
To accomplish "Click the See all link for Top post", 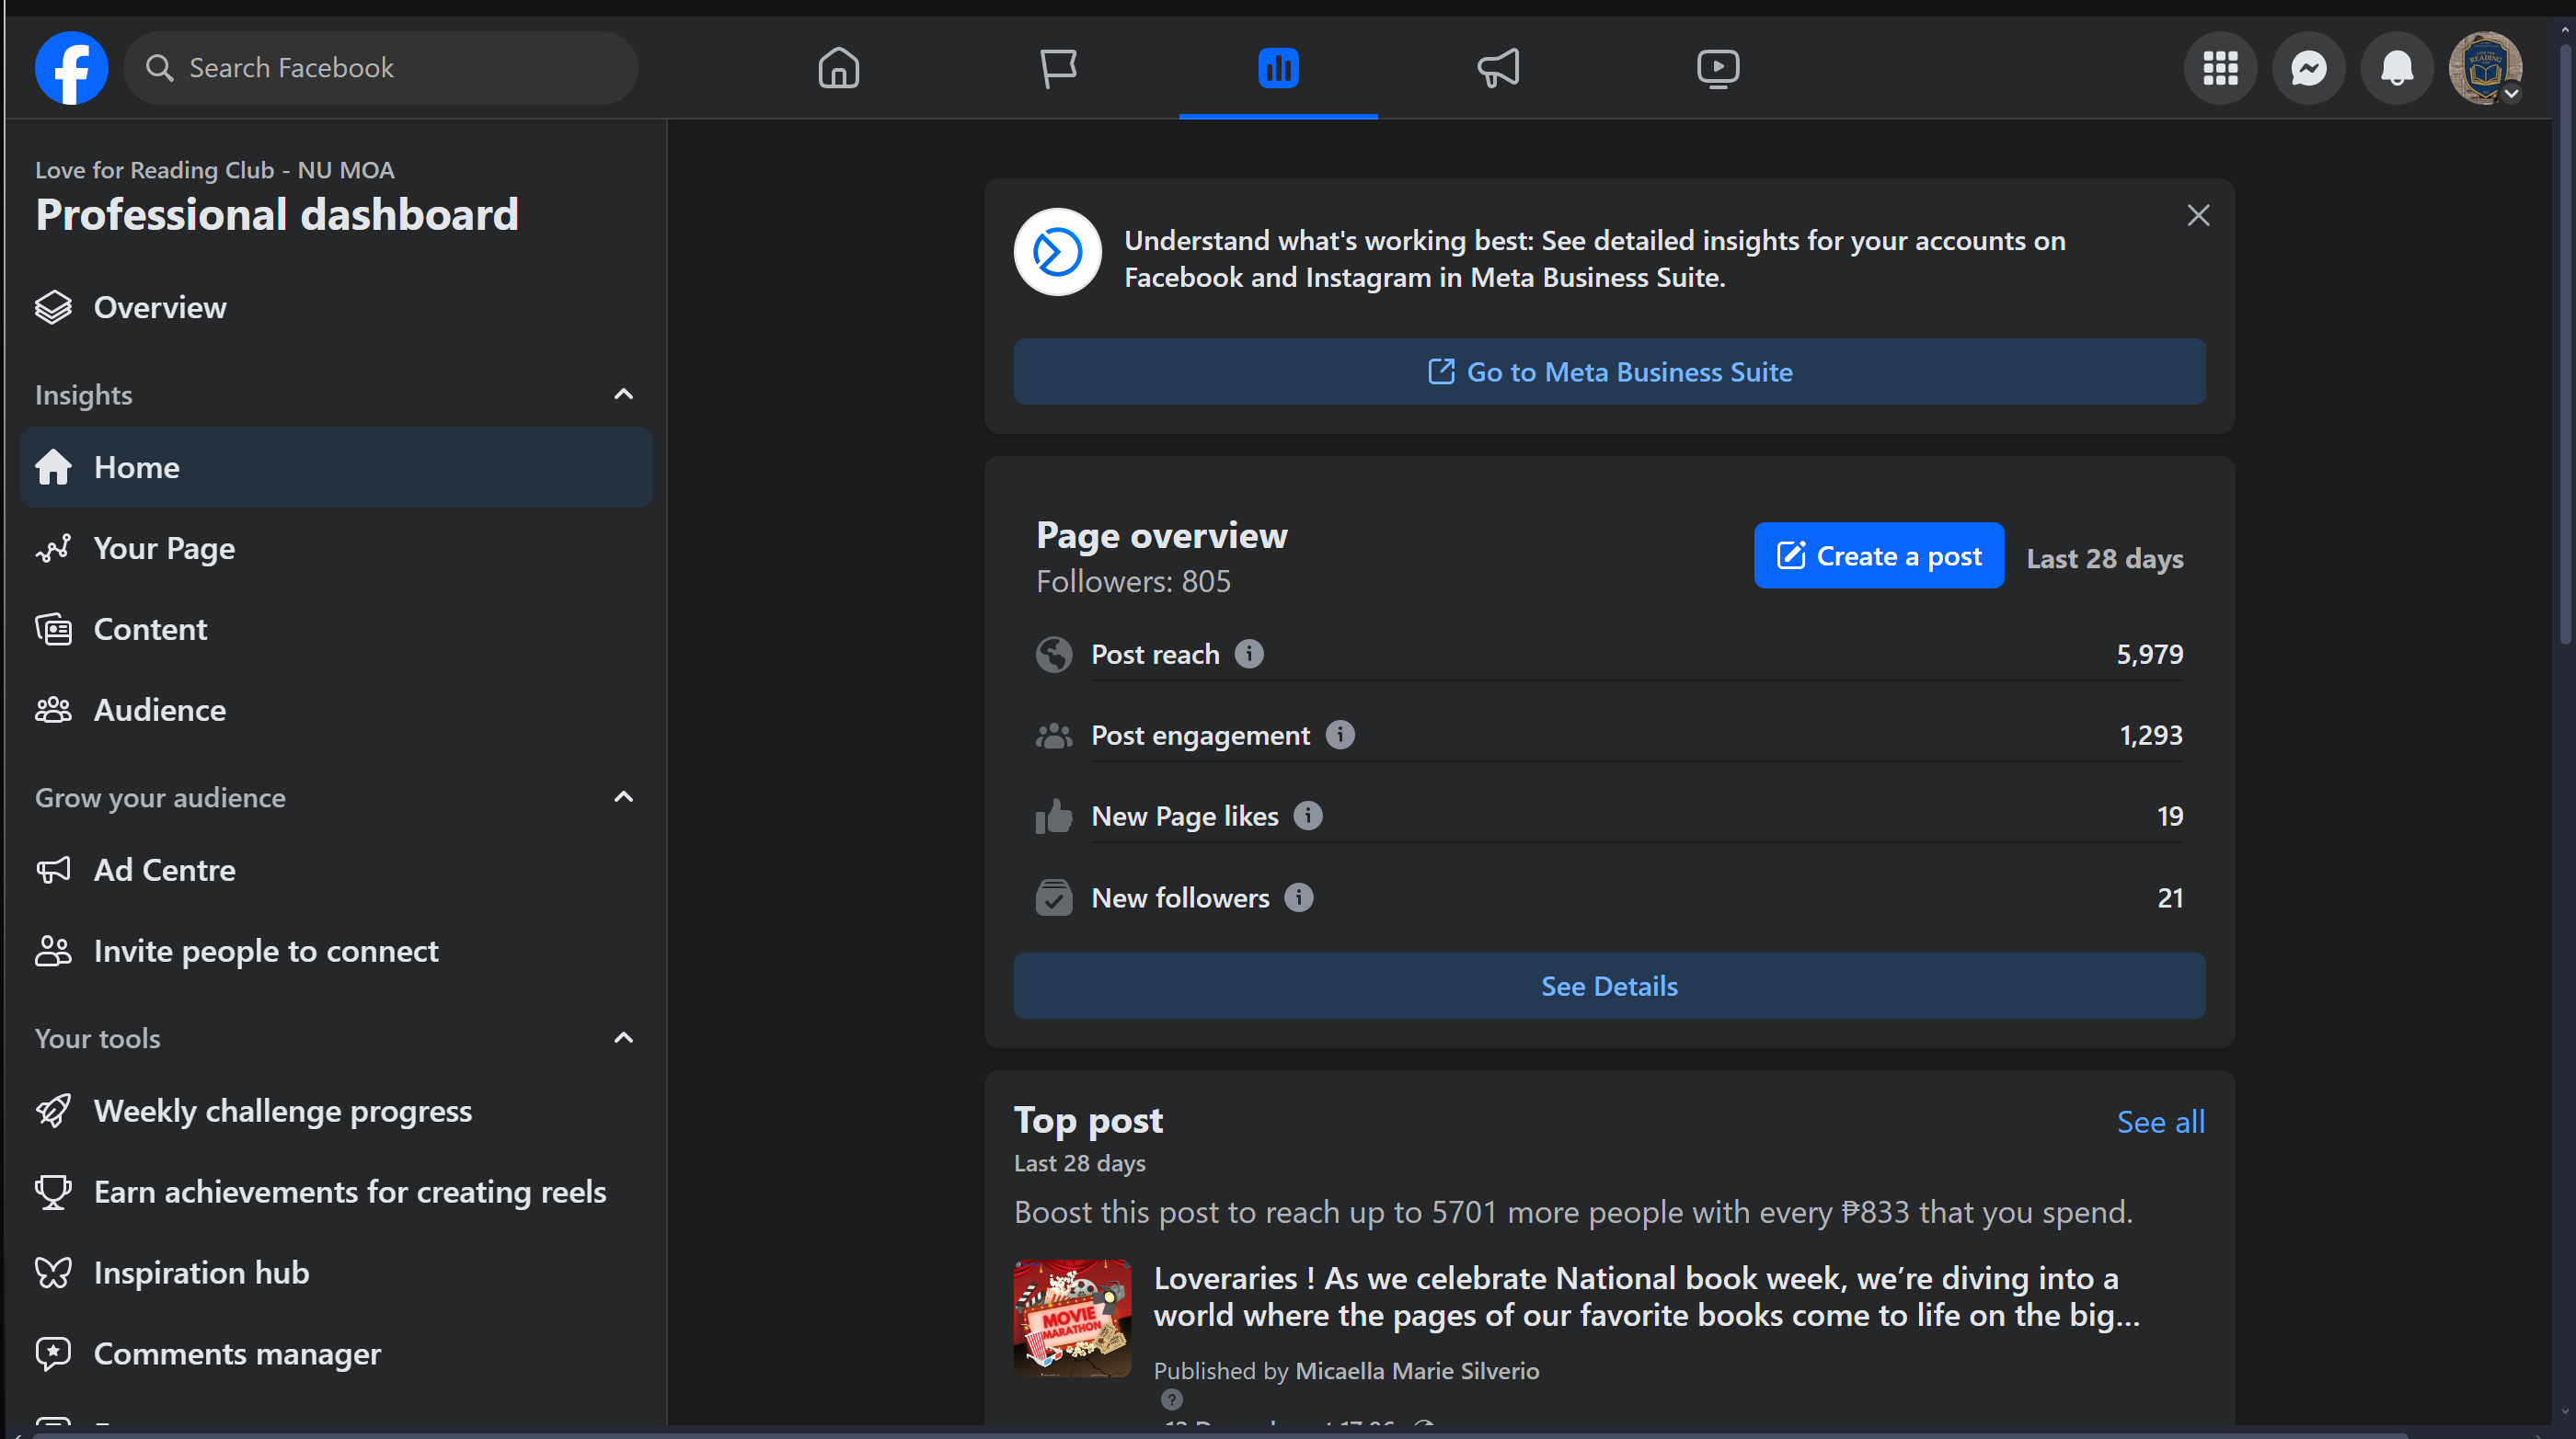I will pyautogui.click(x=2160, y=1121).
